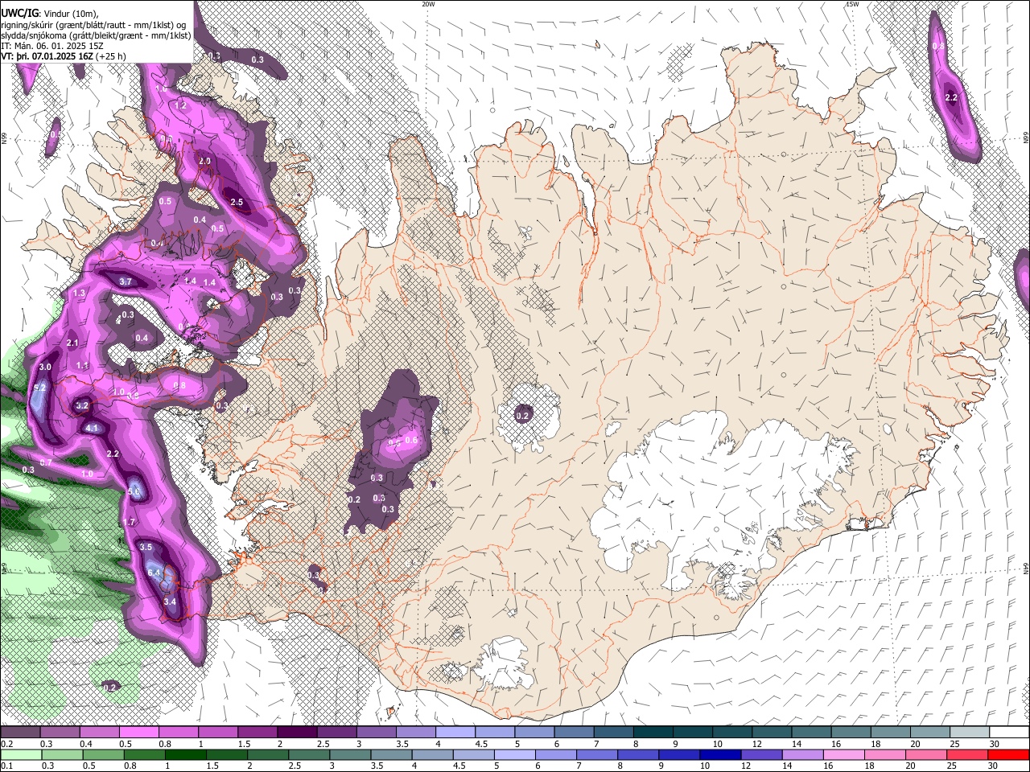The height and width of the screenshot is (772, 1030).
Task: Click bright pink snow legend swatch between 0.5 and 0.8
Action: 138,733
